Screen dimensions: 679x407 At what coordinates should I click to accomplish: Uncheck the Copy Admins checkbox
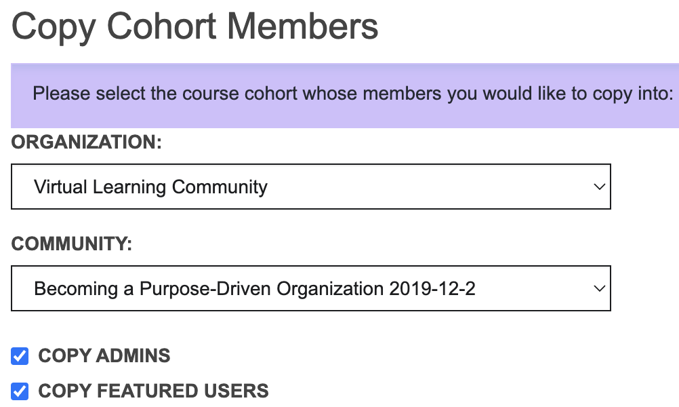pos(20,355)
